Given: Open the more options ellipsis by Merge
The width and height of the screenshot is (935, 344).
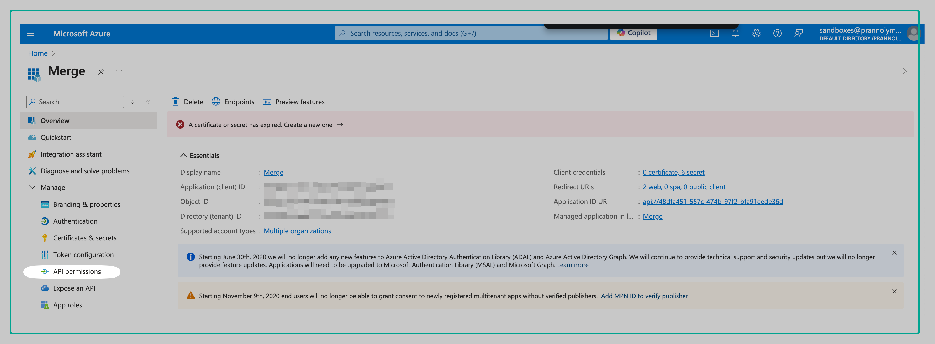Looking at the screenshot, I should 119,71.
